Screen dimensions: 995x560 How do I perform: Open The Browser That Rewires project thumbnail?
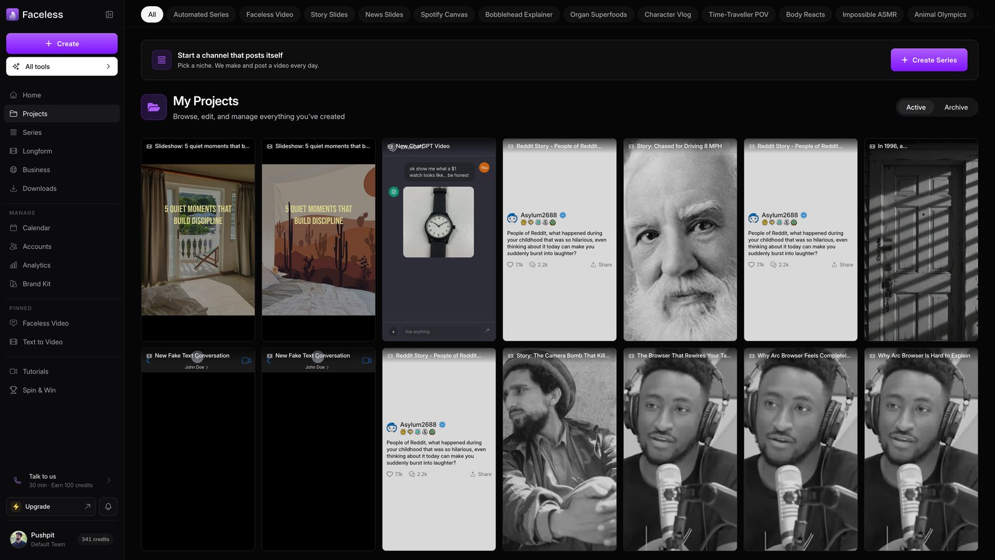(680, 449)
